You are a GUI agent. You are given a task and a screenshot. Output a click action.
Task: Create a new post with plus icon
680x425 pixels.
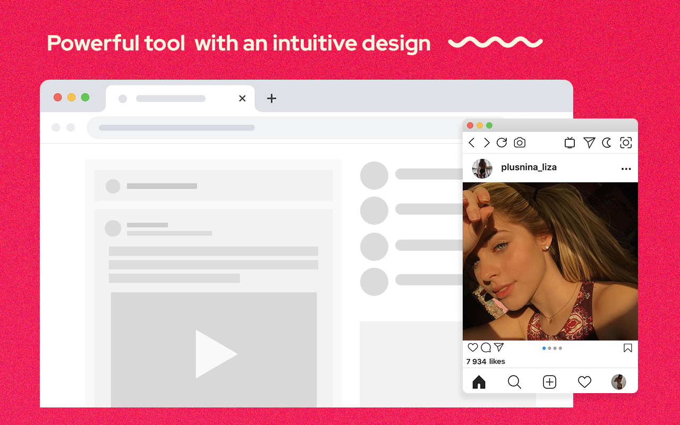click(549, 382)
